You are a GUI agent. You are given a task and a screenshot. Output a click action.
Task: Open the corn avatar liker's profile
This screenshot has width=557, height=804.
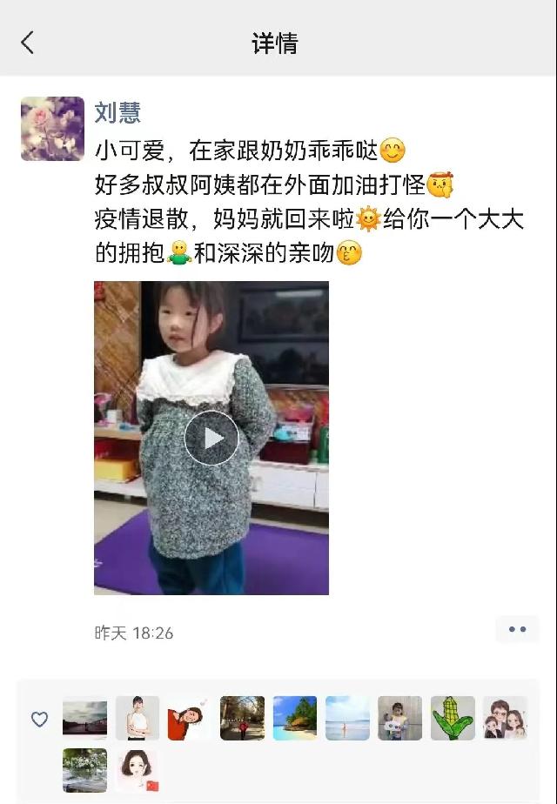(x=453, y=718)
